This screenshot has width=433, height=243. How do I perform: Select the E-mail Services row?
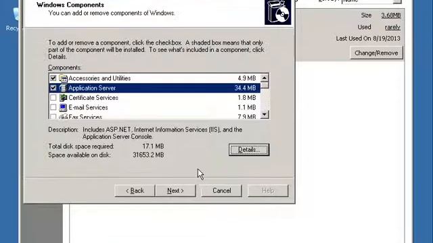pos(154,107)
